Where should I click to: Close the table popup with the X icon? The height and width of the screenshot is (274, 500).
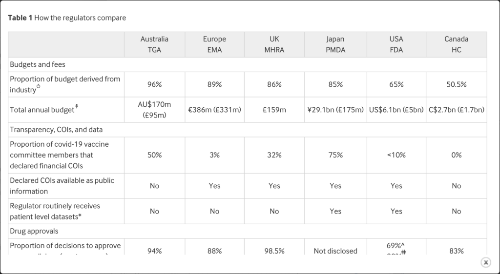click(x=485, y=262)
